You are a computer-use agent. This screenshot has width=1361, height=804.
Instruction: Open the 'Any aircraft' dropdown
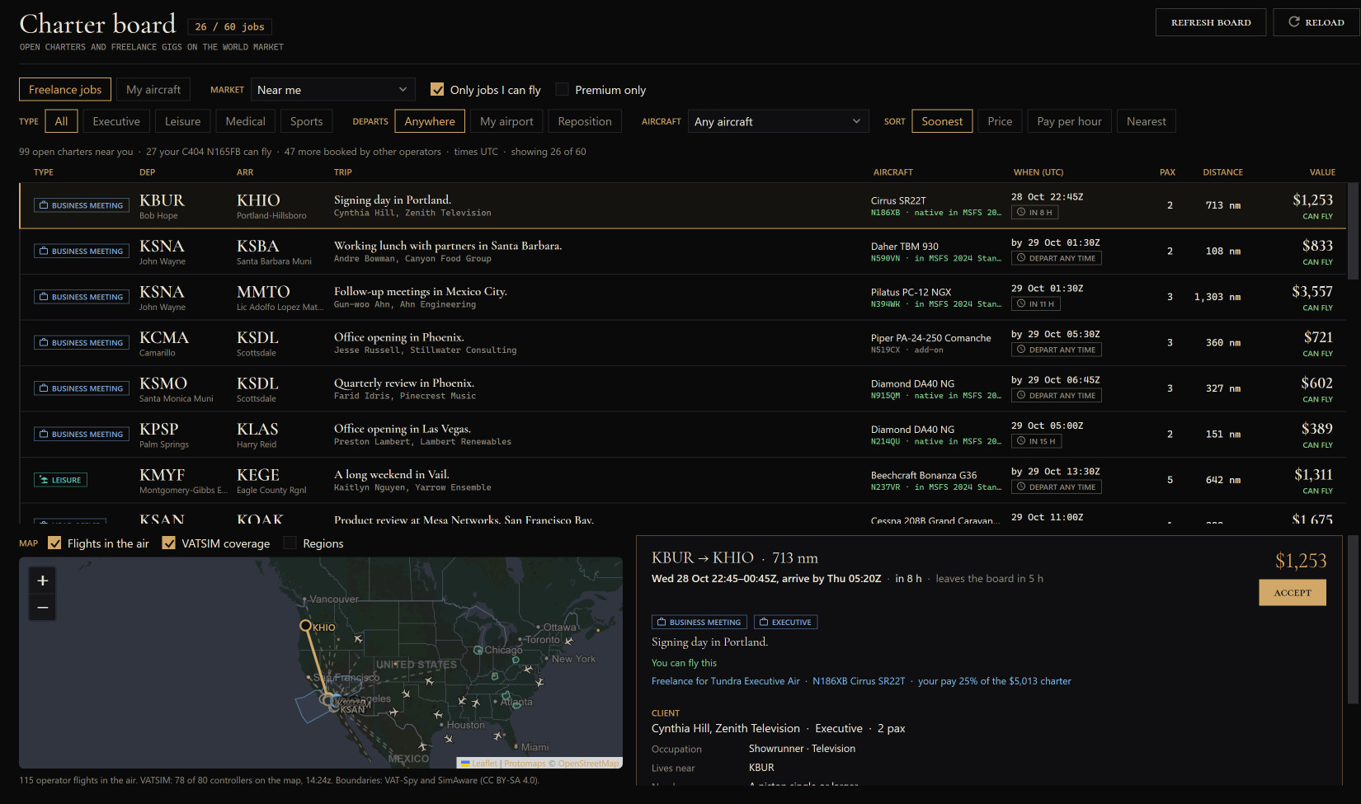(778, 121)
